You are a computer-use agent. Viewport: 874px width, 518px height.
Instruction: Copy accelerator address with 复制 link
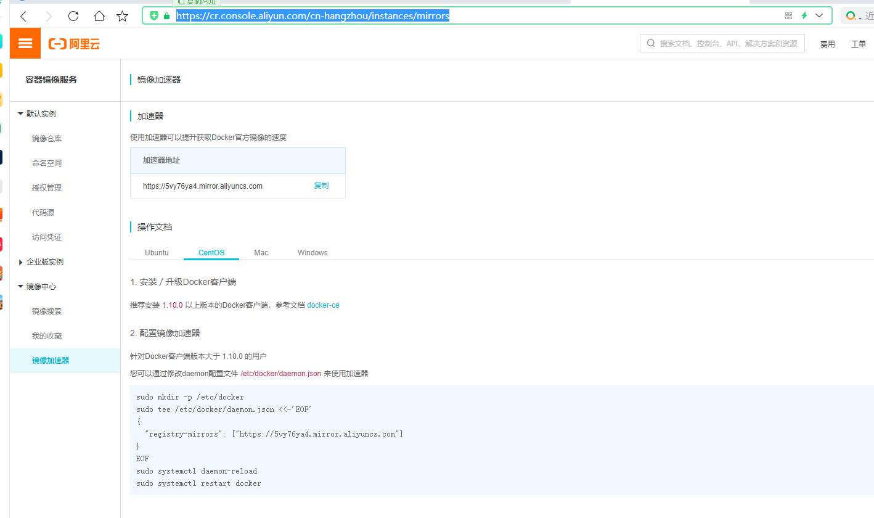(321, 186)
